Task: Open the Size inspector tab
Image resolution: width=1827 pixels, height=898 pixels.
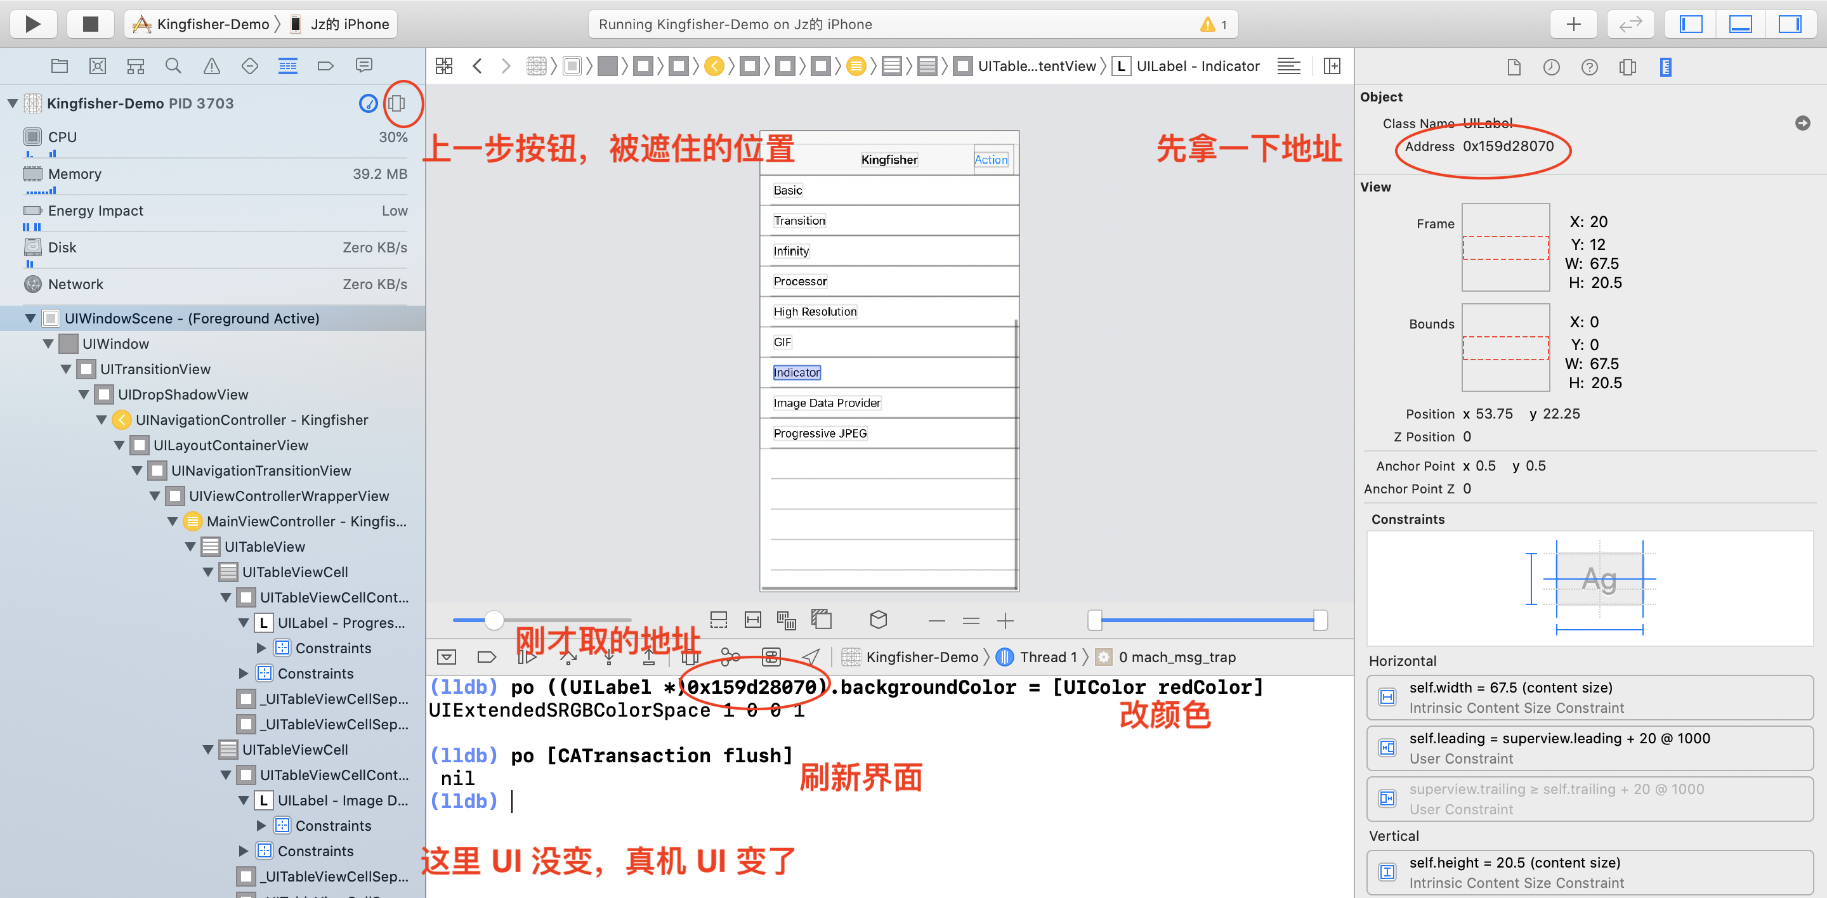Action: (1665, 67)
